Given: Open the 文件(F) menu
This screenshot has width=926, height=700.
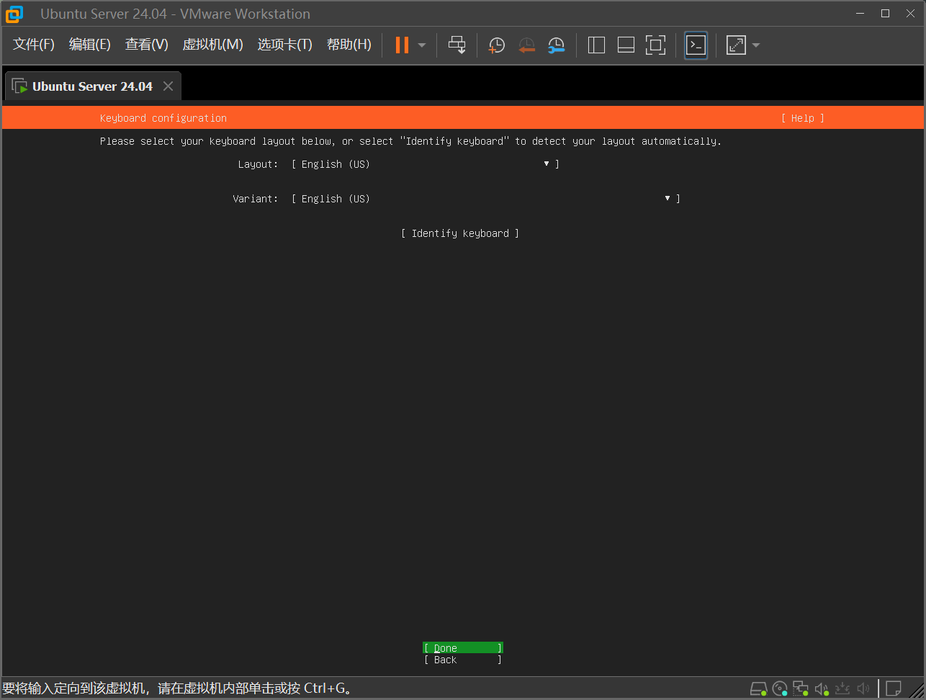Looking at the screenshot, I should tap(34, 45).
